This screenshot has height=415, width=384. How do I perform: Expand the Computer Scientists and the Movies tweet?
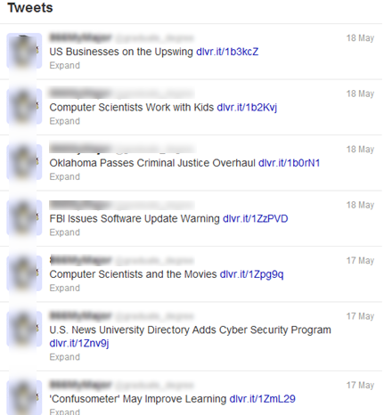(x=65, y=288)
